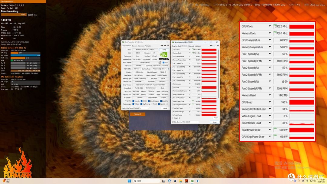Toggle the DirectCompute checkbox
Image resolution: width=327 pixels, height=184 pixels.
149,101
